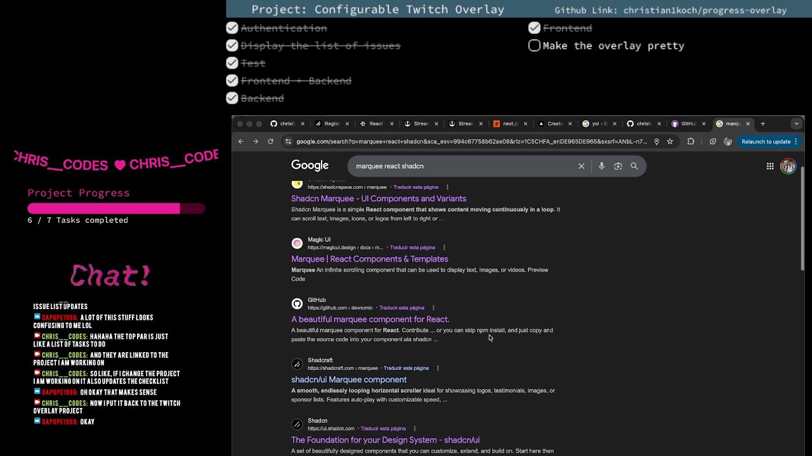Click the 6 / 7 Tasks completed text
The width and height of the screenshot is (812, 456).
78,220
